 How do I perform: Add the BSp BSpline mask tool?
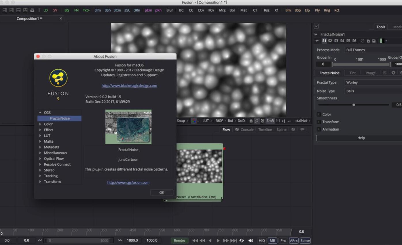click(297, 10)
